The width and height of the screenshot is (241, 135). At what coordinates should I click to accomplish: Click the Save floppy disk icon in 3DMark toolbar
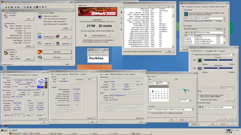click(12, 7)
